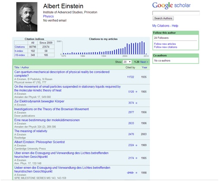Viewport: 219px width, 181px height.
Task: Open 'Eine neue bestimmung der moleküldimensionen' article
Action: click(x=47, y=120)
